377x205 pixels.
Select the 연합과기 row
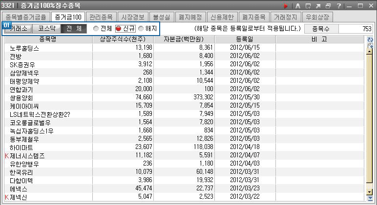184,89
